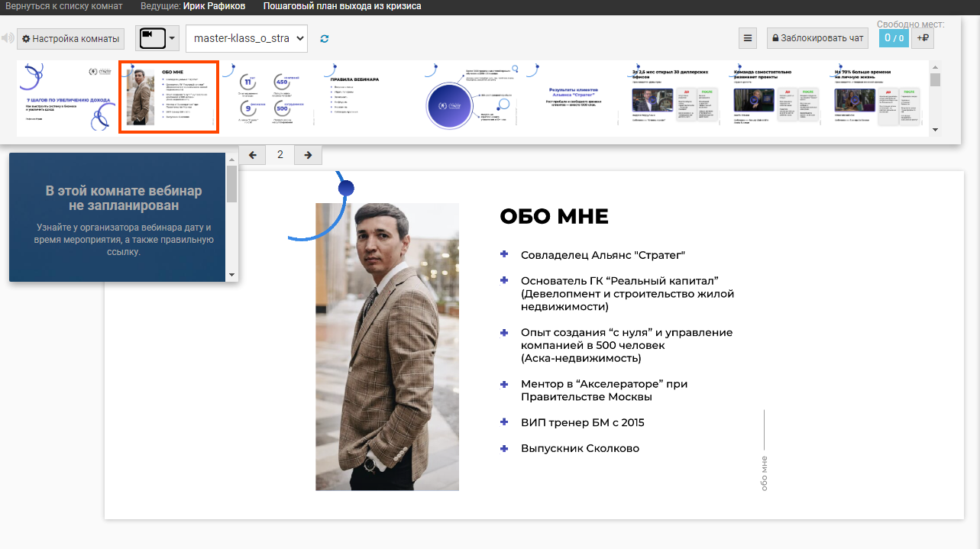980x549 pixels.
Task: Go to previous slide arrow
Action: point(253,155)
